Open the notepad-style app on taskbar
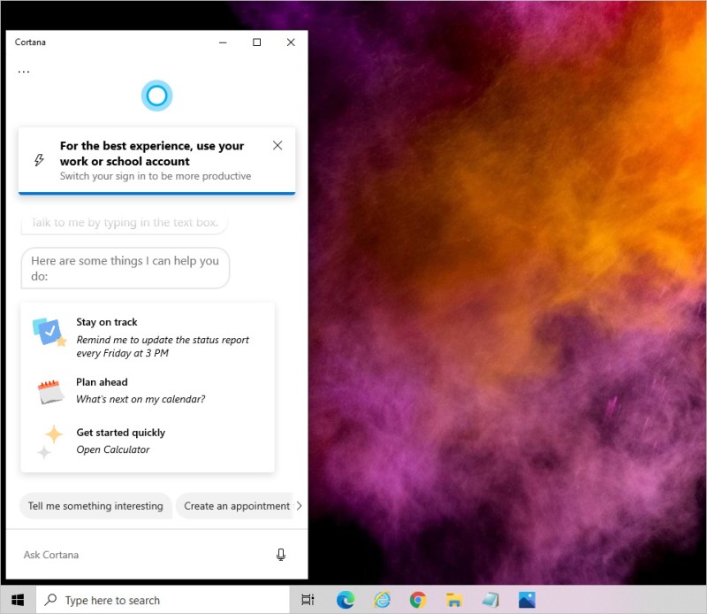707x614 pixels. [490, 600]
